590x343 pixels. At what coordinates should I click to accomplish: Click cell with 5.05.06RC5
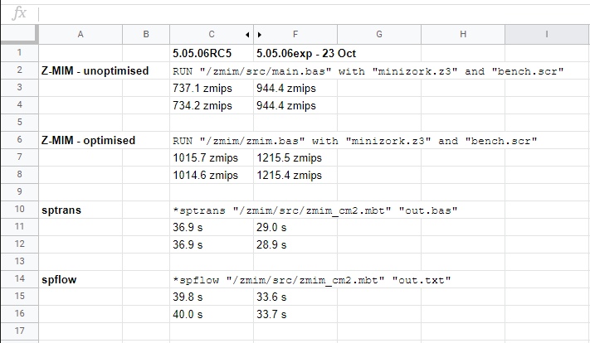tap(212, 53)
